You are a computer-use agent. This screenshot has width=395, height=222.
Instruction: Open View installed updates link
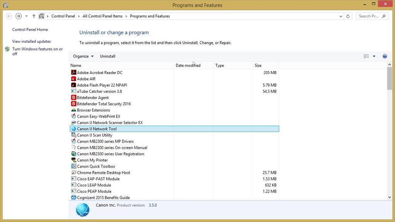[32, 41]
